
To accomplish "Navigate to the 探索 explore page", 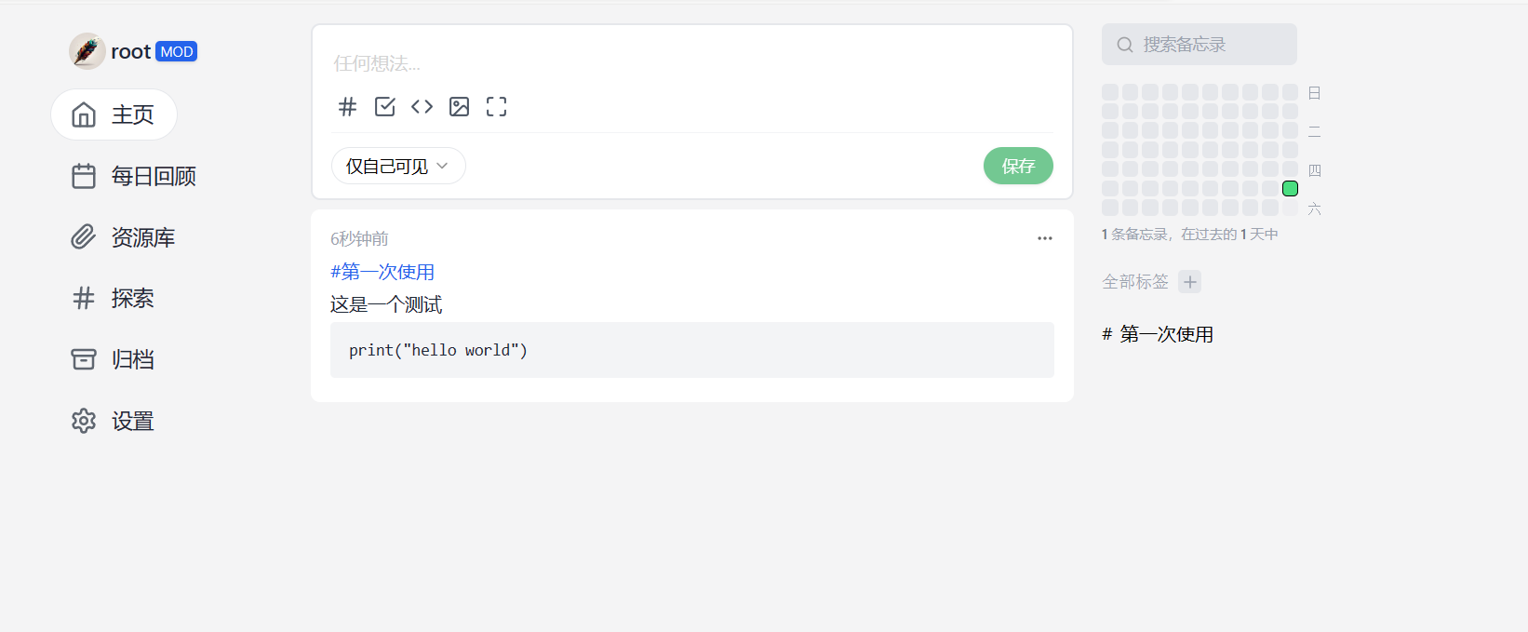I will [114, 298].
